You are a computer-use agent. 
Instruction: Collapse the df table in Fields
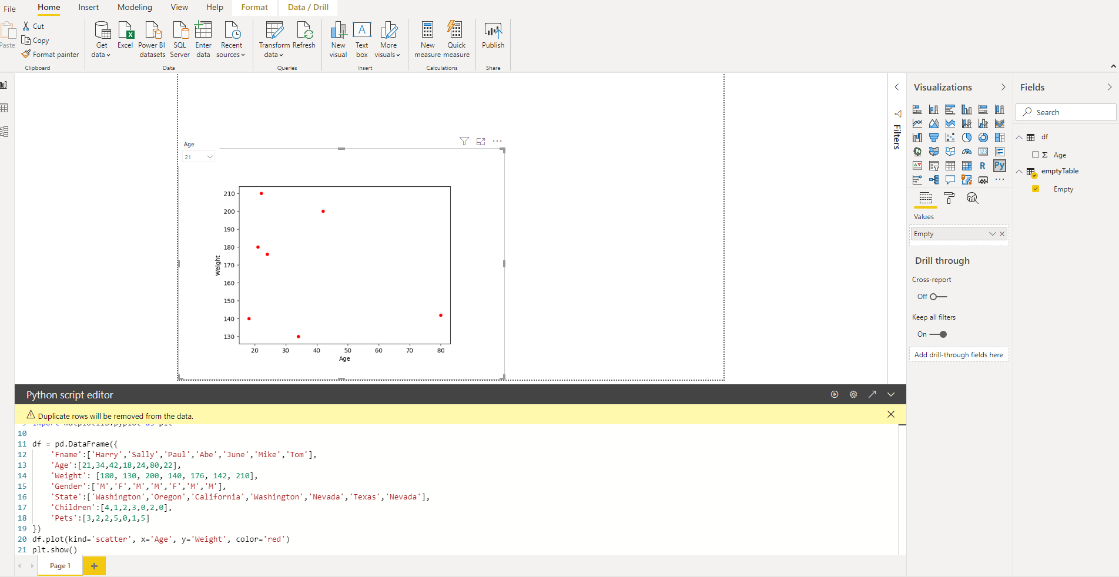point(1019,137)
